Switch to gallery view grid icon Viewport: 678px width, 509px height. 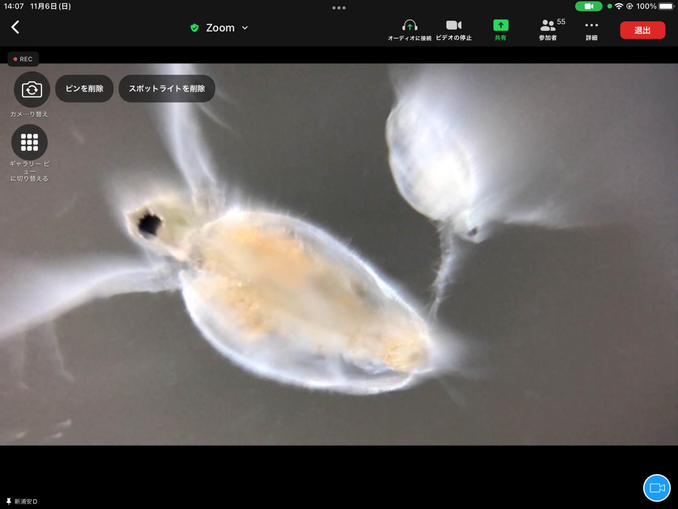coord(29,143)
